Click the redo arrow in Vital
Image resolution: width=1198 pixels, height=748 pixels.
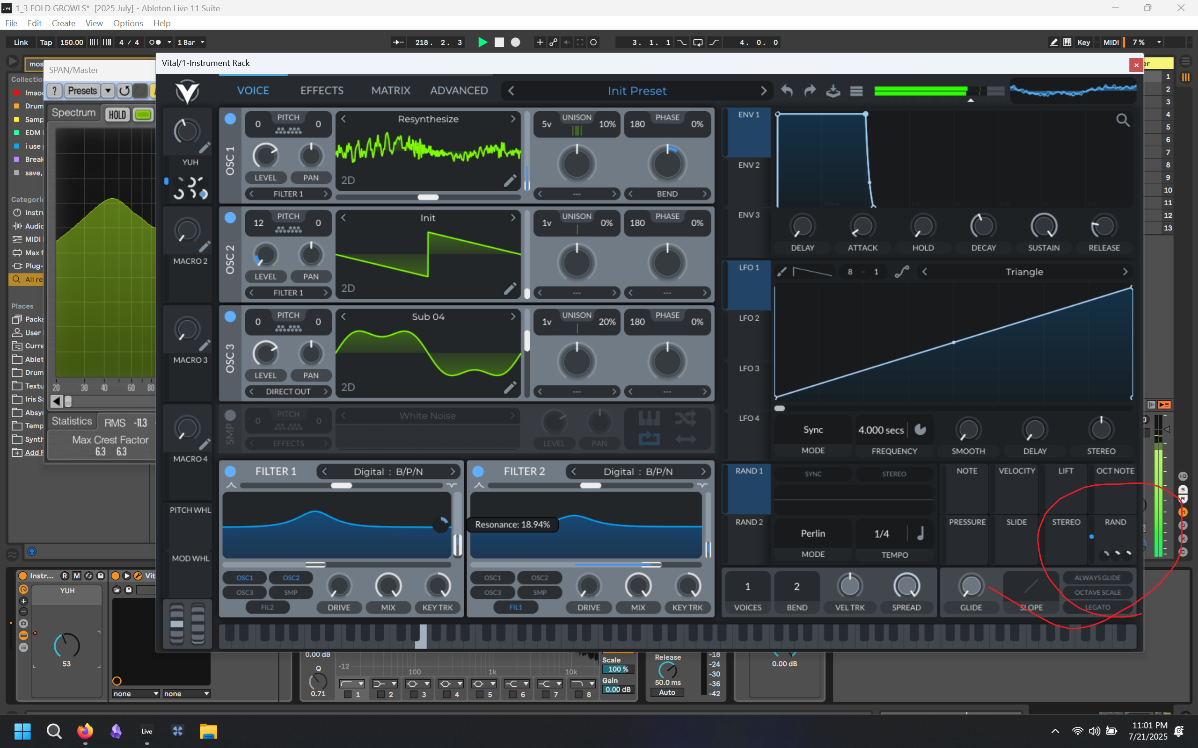pos(810,91)
